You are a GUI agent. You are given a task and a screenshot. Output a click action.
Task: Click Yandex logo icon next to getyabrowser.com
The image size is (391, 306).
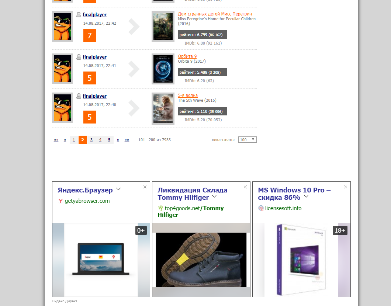tap(60, 201)
